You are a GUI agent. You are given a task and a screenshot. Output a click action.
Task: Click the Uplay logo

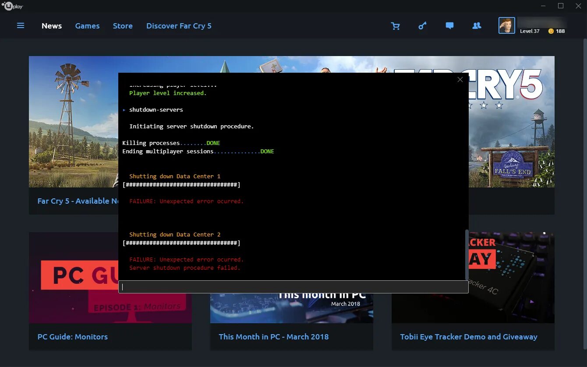click(x=12, y=6)
